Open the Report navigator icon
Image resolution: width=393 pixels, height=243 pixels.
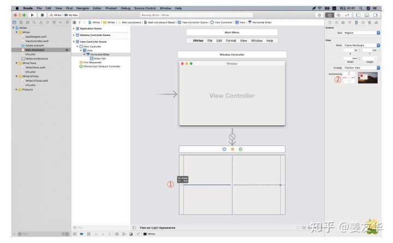67,22
